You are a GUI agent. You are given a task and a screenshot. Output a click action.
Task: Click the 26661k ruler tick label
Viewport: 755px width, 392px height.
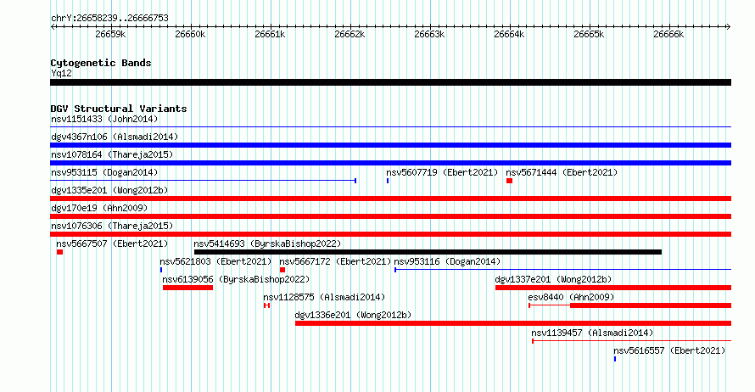tap(270, 34)
